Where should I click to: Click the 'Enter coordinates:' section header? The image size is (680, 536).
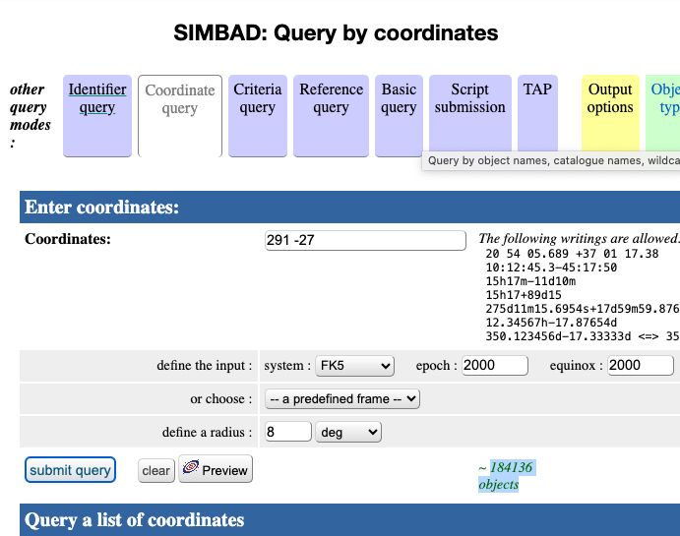click(x=101, y=208)
